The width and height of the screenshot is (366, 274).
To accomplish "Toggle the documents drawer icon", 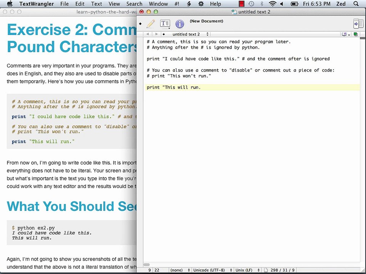I will click(358, 24).
